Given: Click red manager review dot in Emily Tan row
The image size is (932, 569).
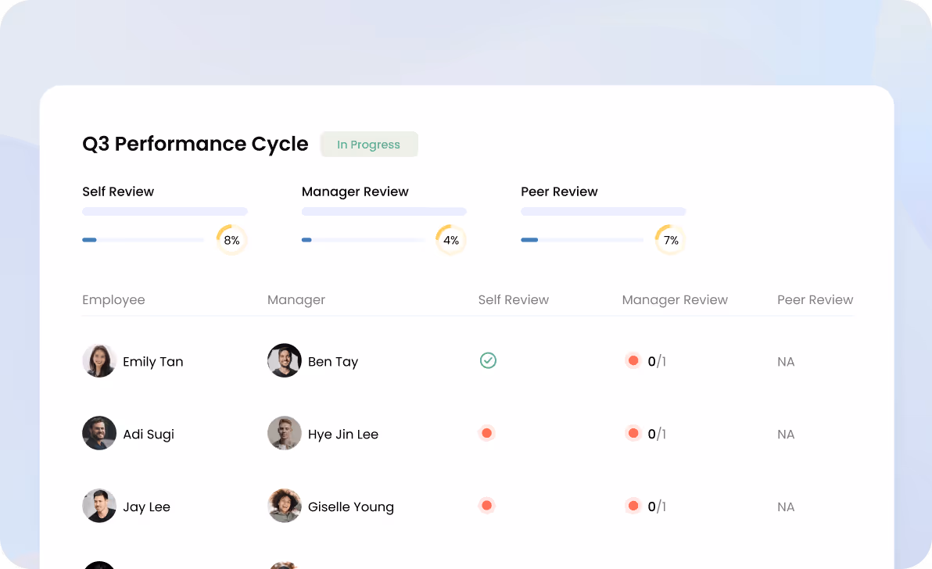Looking at the screenshot, I should [633, 360].
